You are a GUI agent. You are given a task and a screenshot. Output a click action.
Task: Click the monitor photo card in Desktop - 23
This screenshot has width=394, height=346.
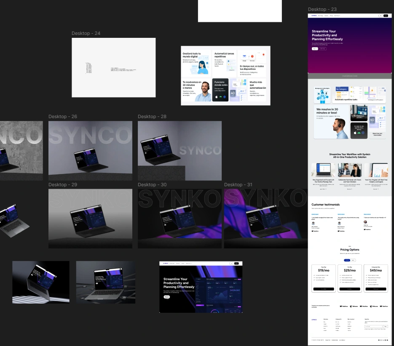coord(359,113)
